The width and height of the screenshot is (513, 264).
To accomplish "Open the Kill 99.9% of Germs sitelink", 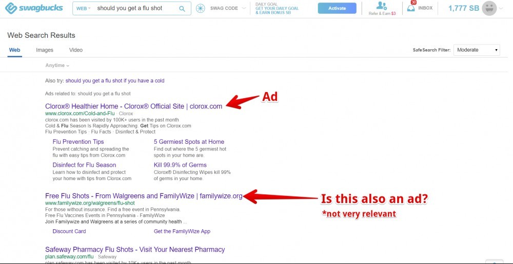I will tap(180, 165).
